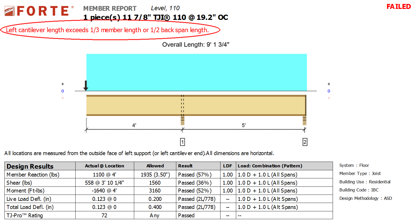
Task: Click the Design Methodology : ASD entry
Action: (x=366, y=198)
